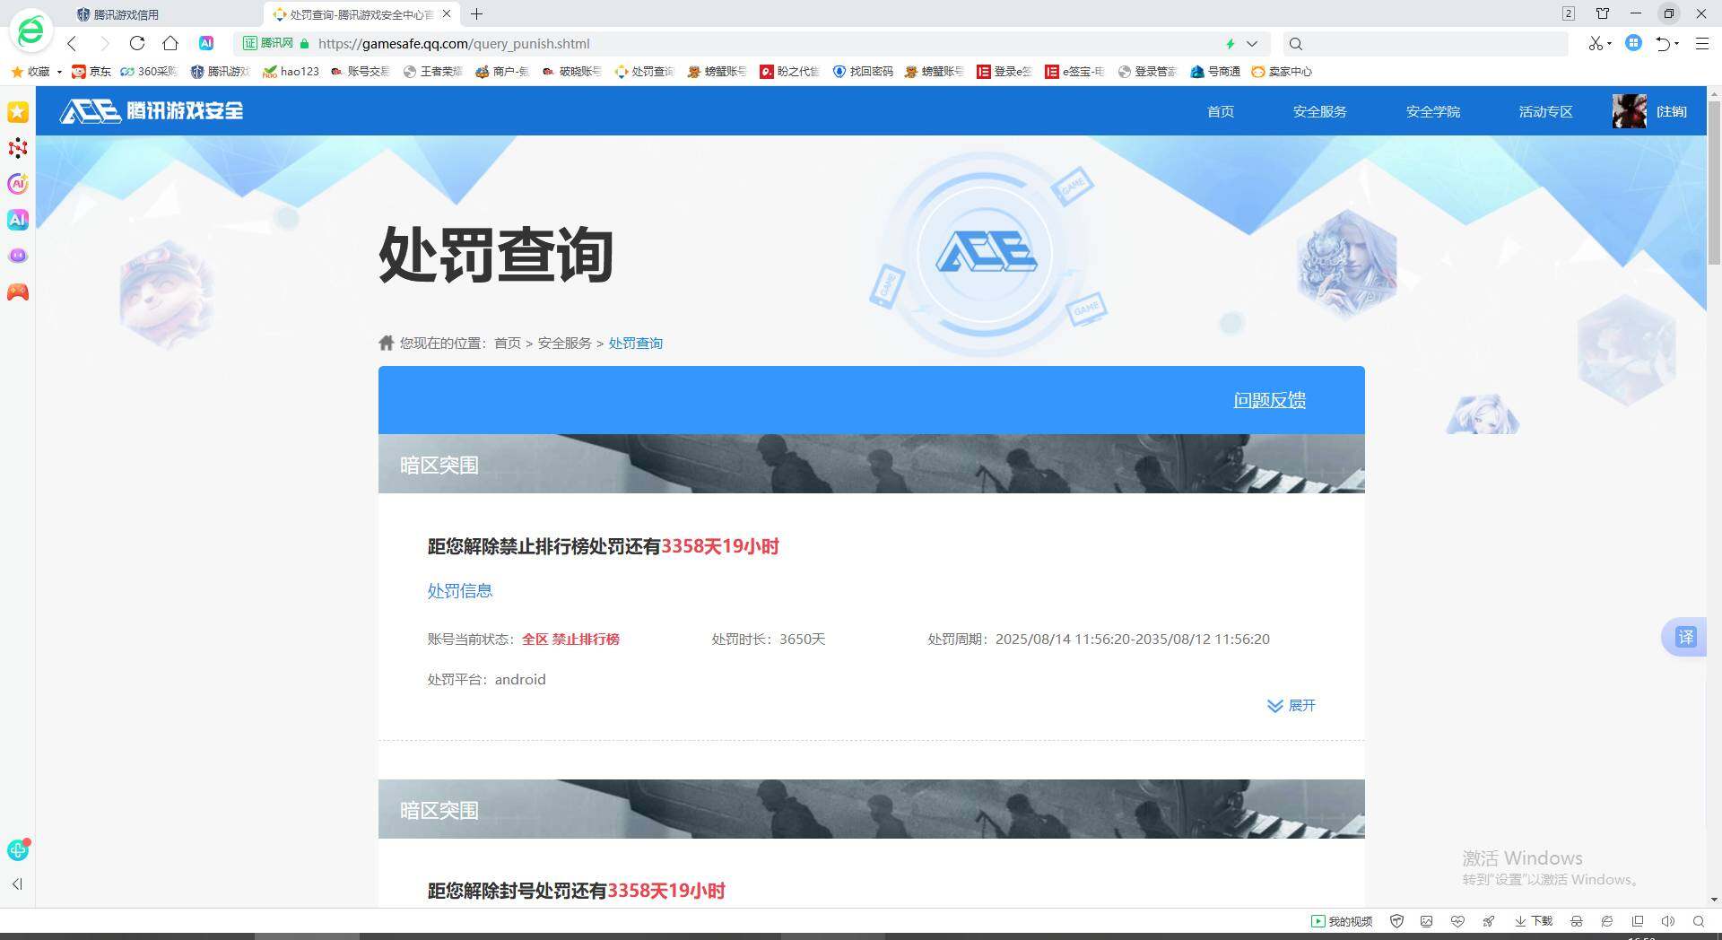Open the 号商通 bookmark
This screenshot has width=1722, height=940.
pos(1215,72)
